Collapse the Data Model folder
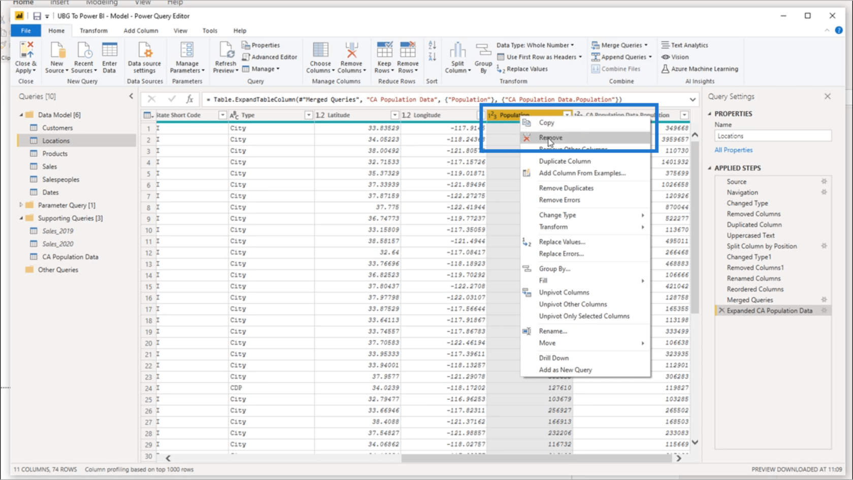The image size is (853, 480). 21,115
